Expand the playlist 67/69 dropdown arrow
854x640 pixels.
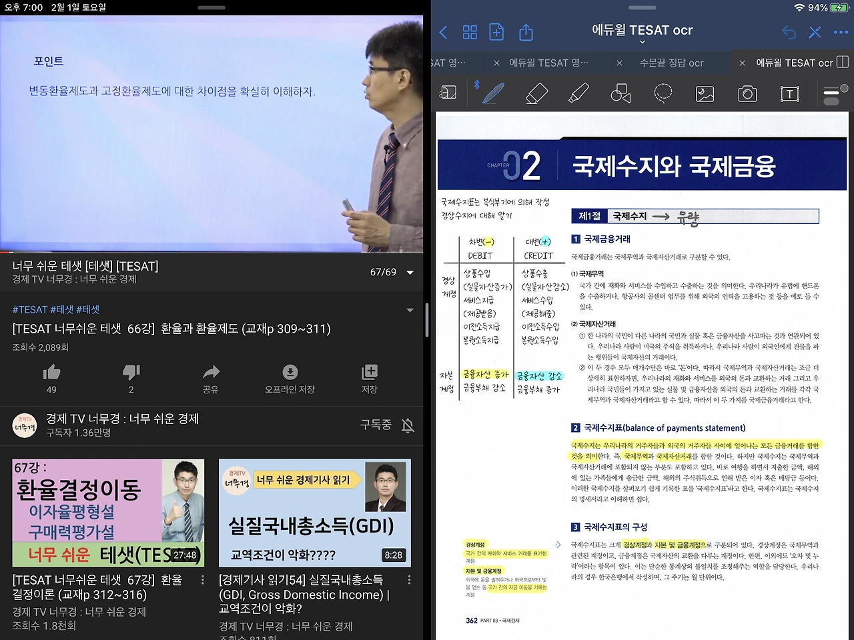(x=410, y=272)
